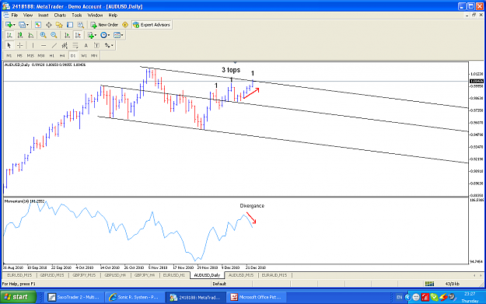
Task: Select the Trendline drawing tool
Action: point(54,46)
